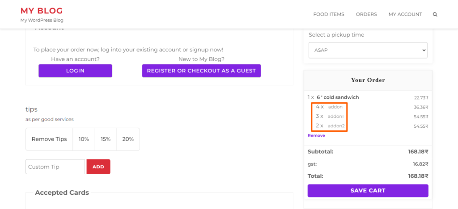Go to the ORDERS page

(366, 14)
